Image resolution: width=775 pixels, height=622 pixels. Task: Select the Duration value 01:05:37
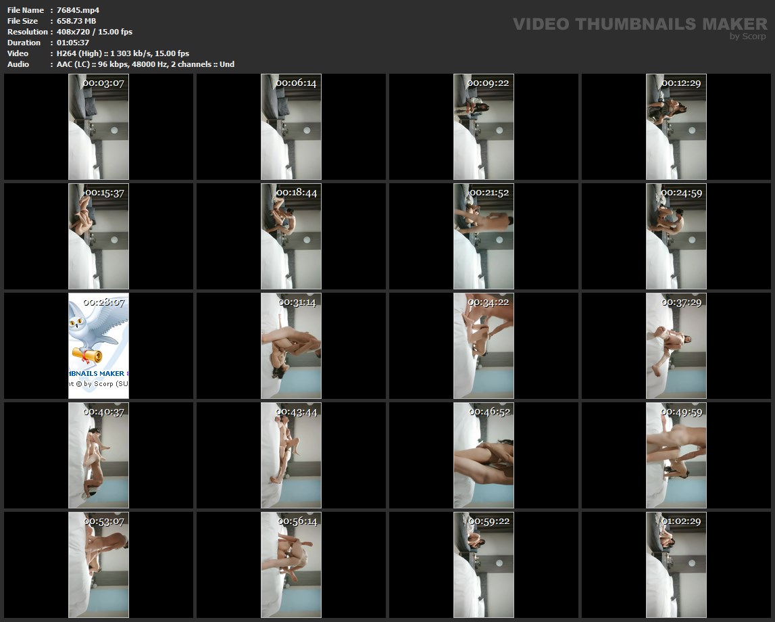(74, 43)
